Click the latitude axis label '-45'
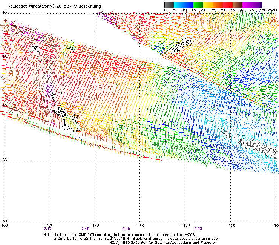The image size is (279, 245). coord(3,57)
